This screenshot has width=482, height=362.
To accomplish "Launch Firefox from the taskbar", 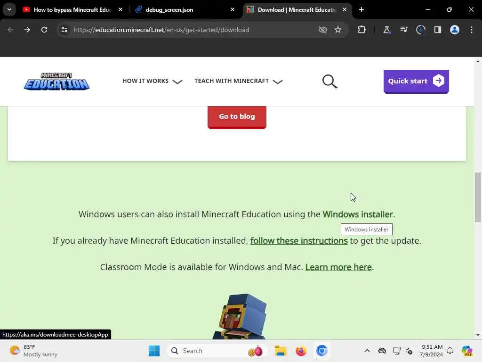I will click(x=301, y=351).
